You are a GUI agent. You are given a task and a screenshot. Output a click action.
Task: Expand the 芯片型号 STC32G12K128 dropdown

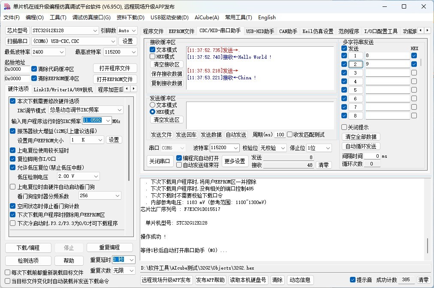tap(95, 30)
